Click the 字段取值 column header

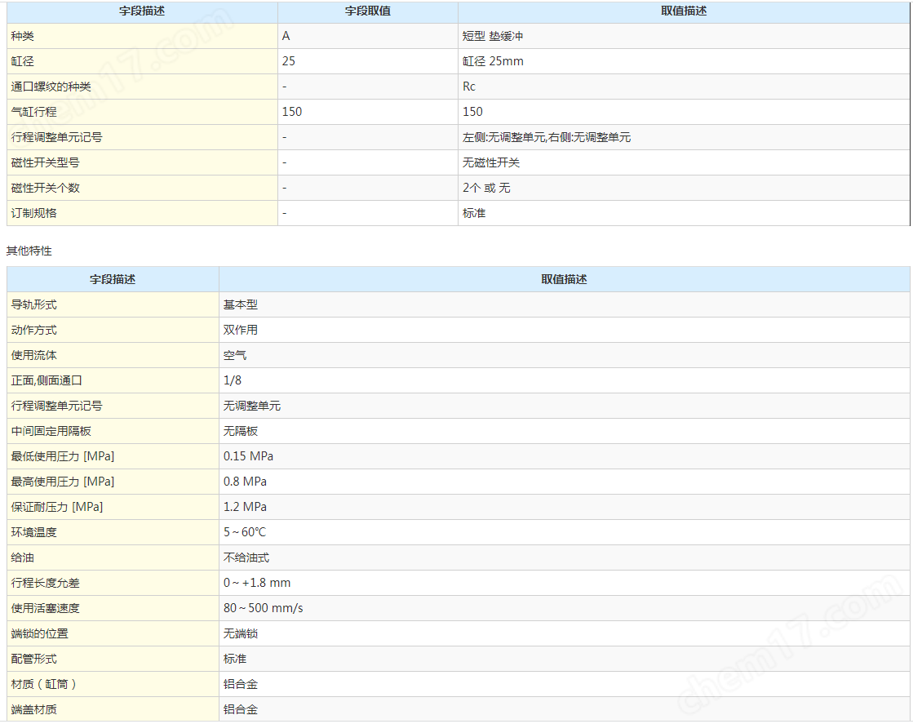point(367,11)
